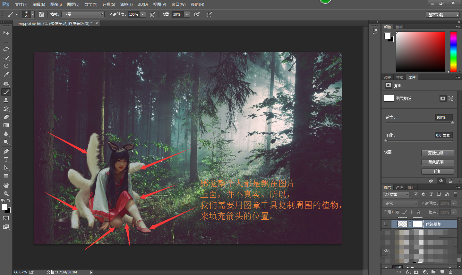Screen dimensions: 462x275
Task: Toggle pressure for opacity option
Action: pyautogui.click(x=152, y=14)
